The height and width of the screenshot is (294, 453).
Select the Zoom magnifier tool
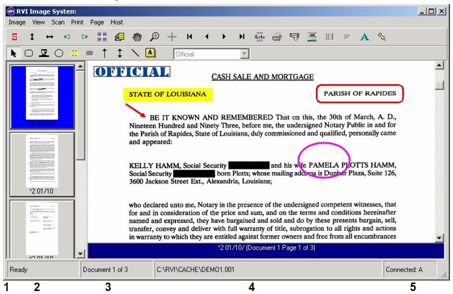pyautogui.click(x=155, y=36)
